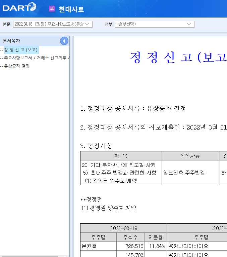Click the 11.84% ownership cell
The width and height of the screenshot is (227, 257).
(x=156, y=246)
